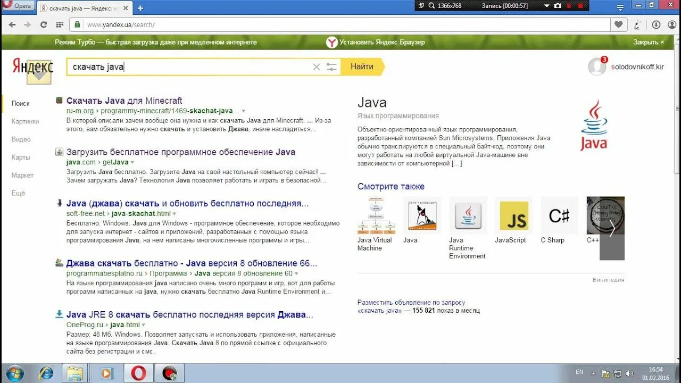Open recorder dropdown arrow

pos(546,6)
